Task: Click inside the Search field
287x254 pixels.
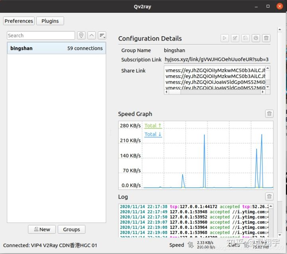Action: pyautogui.click(x=41, y=35)
